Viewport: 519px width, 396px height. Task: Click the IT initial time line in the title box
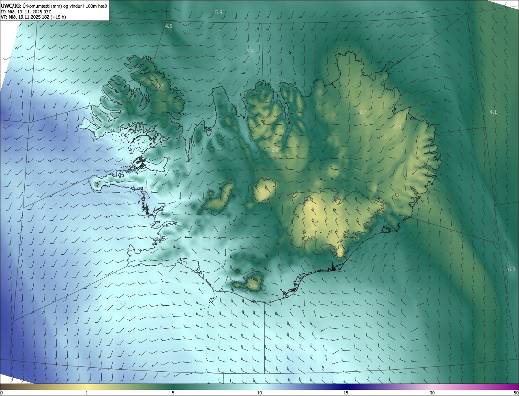coord(26,12)
